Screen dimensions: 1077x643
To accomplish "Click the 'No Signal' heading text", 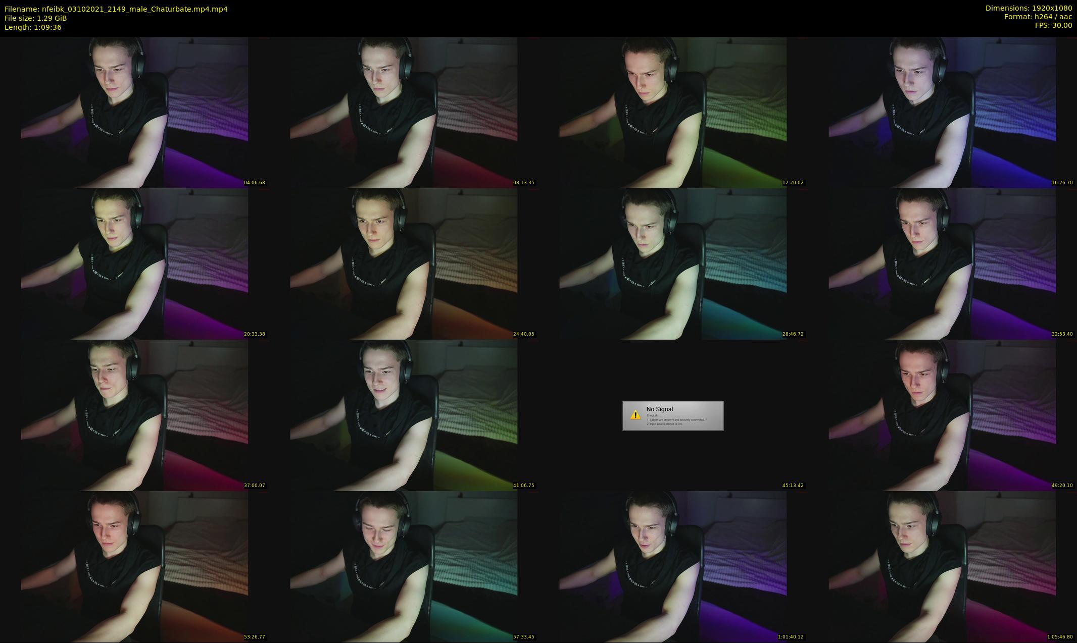I will pos(659,409).
